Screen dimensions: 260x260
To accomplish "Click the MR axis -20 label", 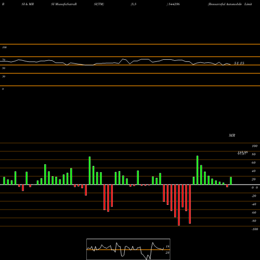I will coord(254,196).
